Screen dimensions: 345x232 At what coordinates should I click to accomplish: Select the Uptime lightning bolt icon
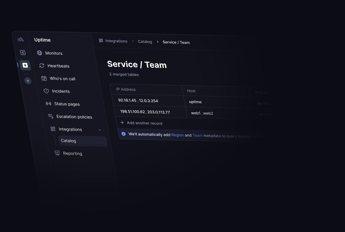tap(25, 65)
